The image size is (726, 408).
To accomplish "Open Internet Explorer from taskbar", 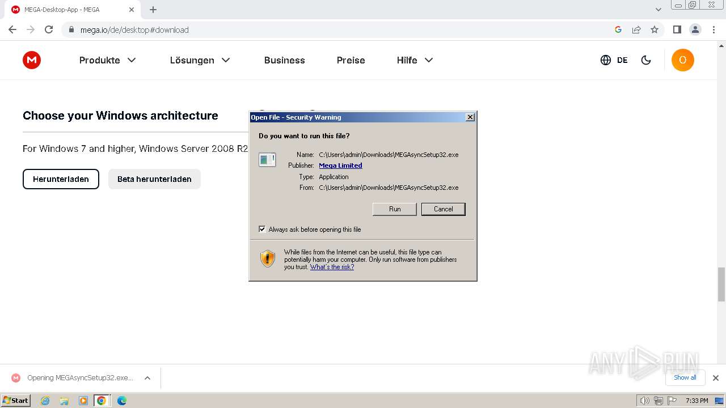I will pos(45,401).
